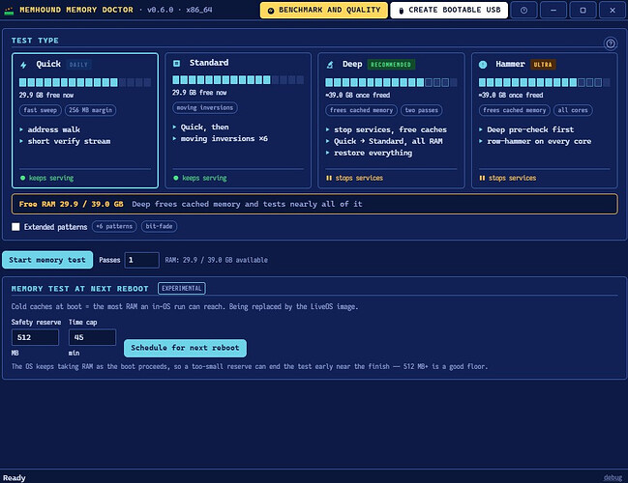The height and width of the screenshot is (483, 628).
Task: Click the Memhound app logo icon
Action: pyautogui.click(x=9, y=11)
